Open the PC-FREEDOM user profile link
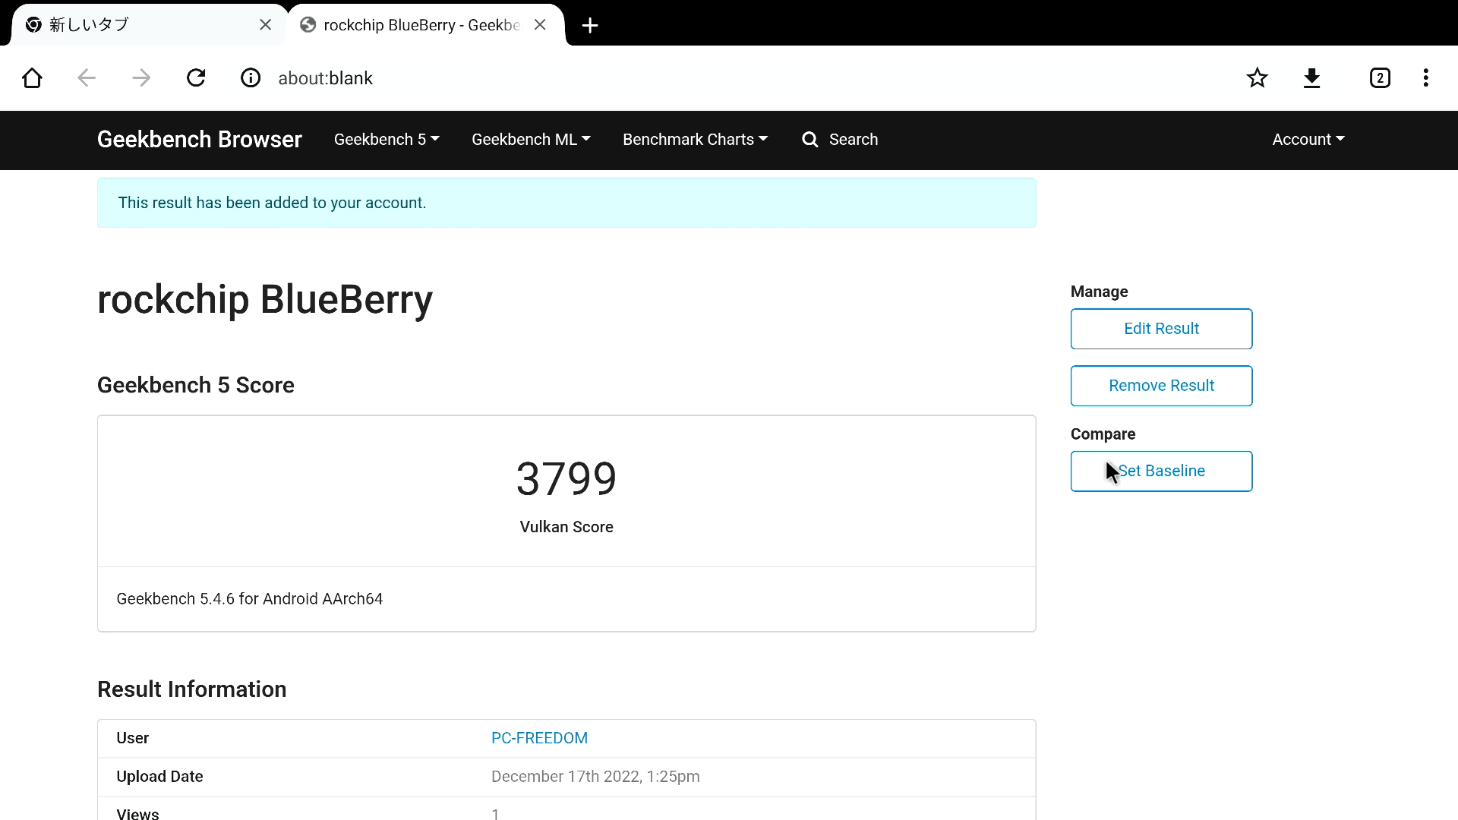The height and width of the screenshot is (820, 1458). pyautogui.click(x=539, y=738)
